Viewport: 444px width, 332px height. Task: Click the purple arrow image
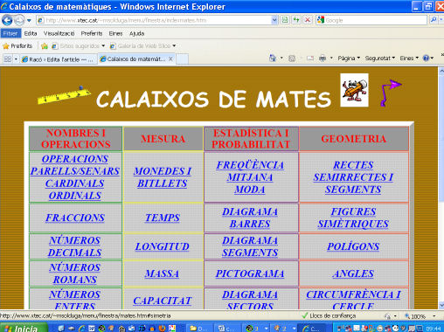coord(392,93)
